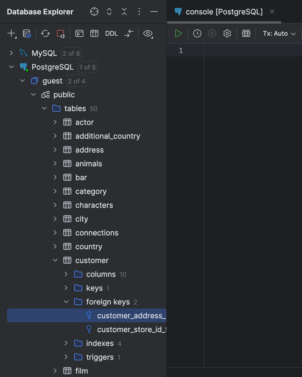Open query history using the clock icon

[197, 33]
